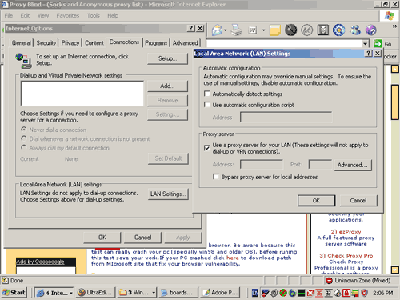Select Dial whenever a network connection is not present
Screen dimensions: 400x300
click(x=23, y=138)
